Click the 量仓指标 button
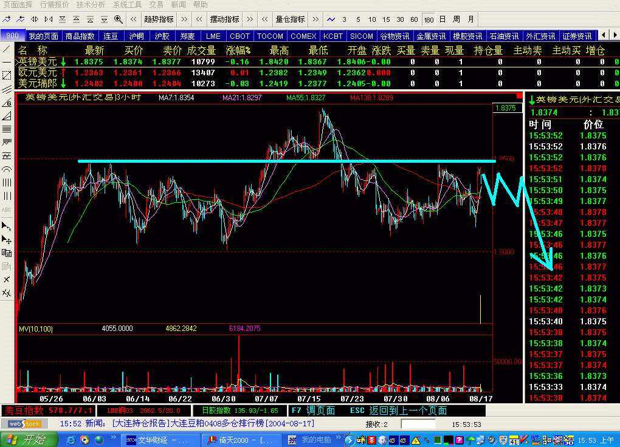 pyautogui.click(x=290, y=19)
